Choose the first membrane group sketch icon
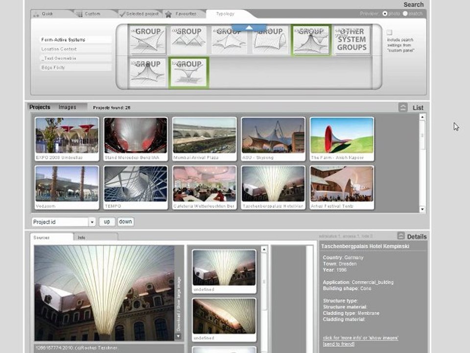Screen dimensions: 470x353 coord(147,40)
